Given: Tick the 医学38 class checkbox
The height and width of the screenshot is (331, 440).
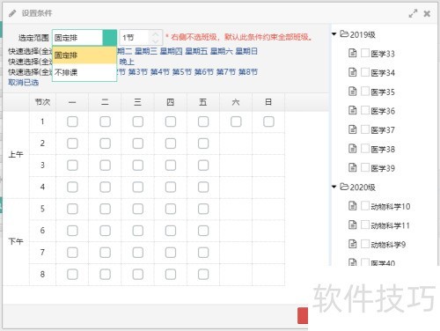Looking at the screenshot, I should click(365, 149).
